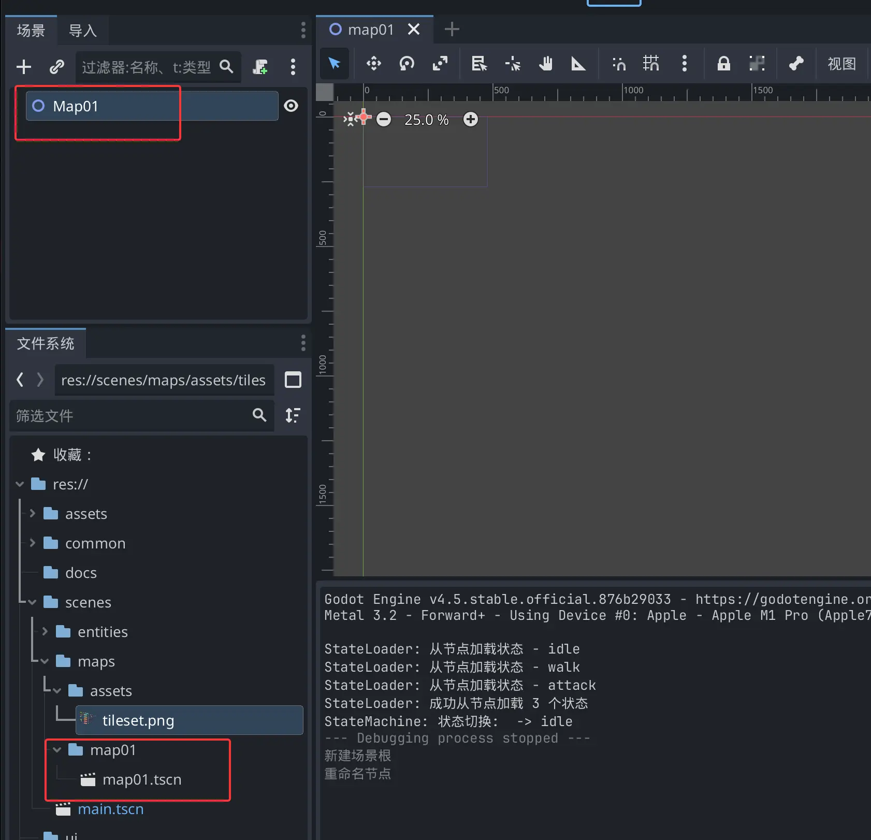Expand the common folder

tap(32, 543)
